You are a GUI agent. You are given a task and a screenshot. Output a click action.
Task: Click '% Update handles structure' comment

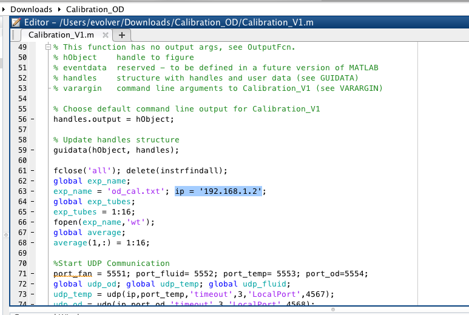click(x=116, y=140)
